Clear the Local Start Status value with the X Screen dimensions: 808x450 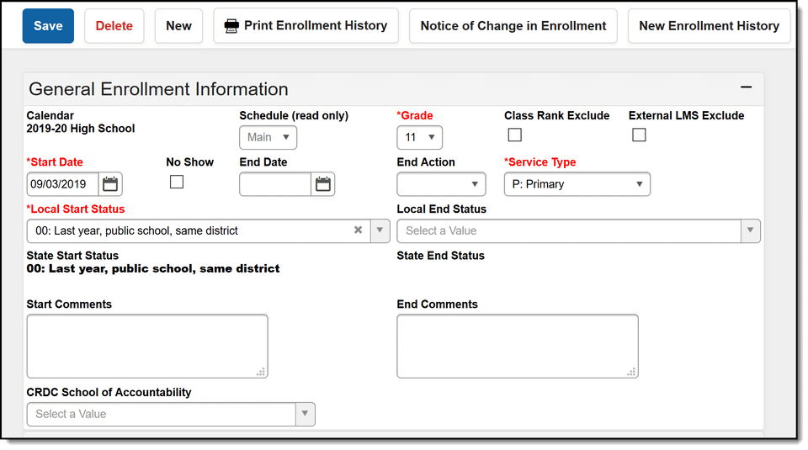click(359, 230)
